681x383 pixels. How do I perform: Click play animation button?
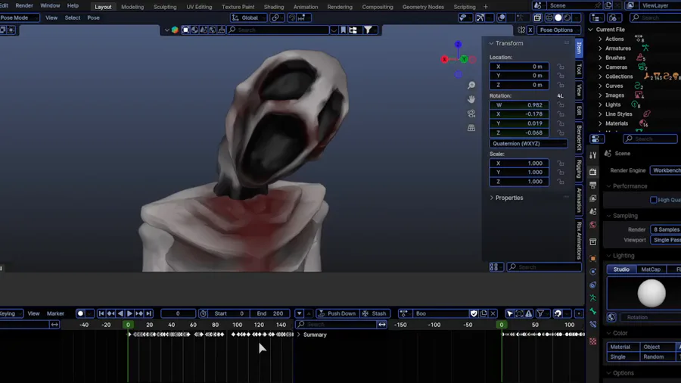pos(129,313)
